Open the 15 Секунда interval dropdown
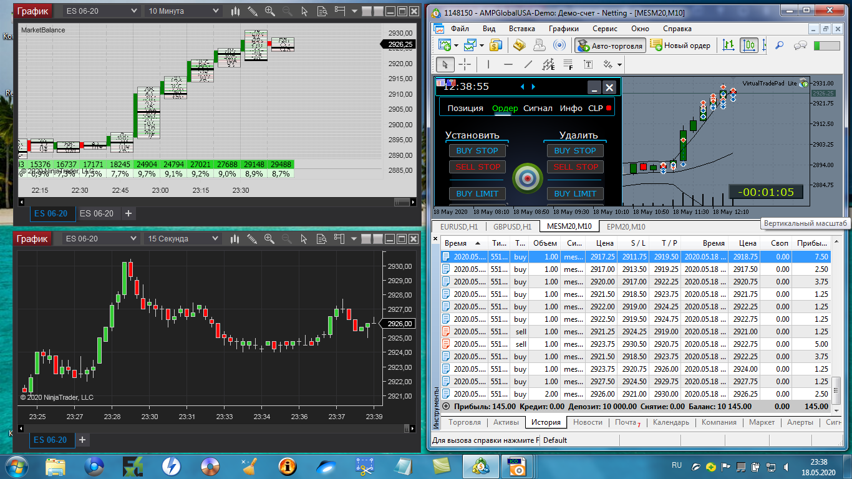The width and height of the screenshot is (852, 479). click(x=183, y=239)
